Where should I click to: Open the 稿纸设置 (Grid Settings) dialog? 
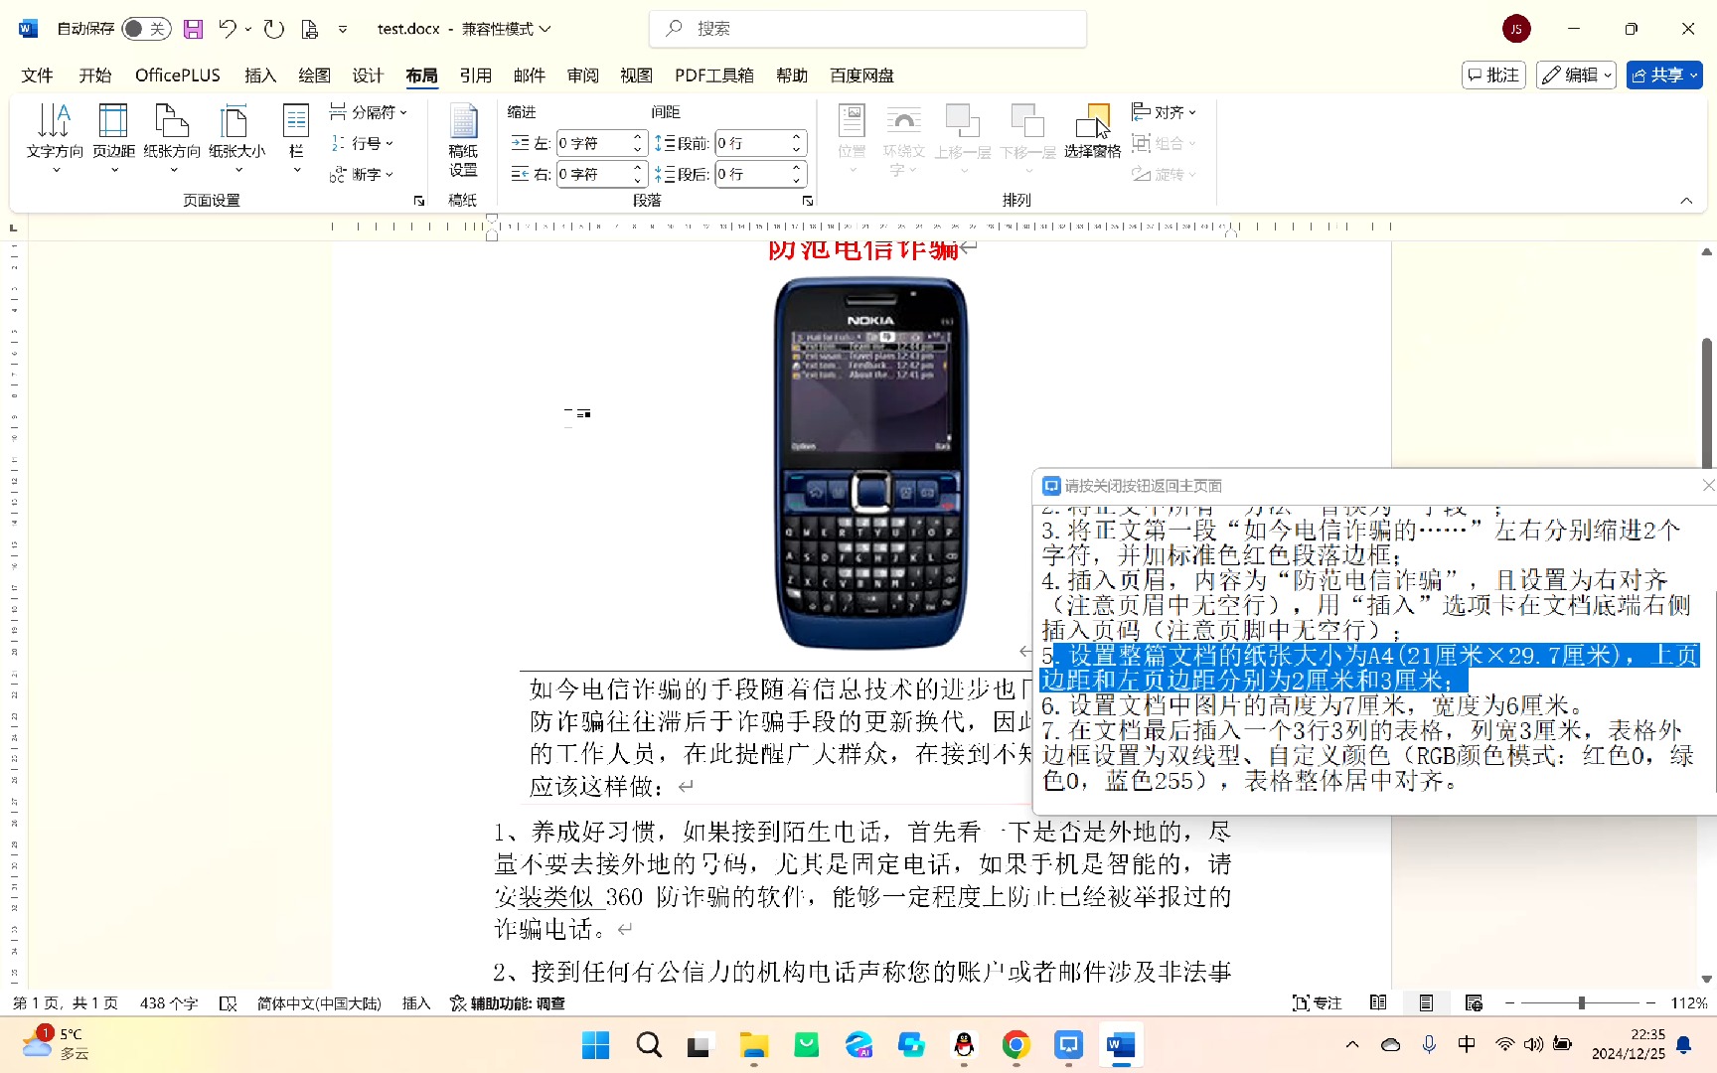463,139
